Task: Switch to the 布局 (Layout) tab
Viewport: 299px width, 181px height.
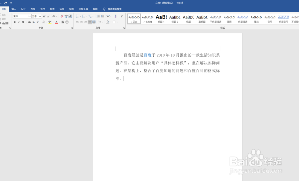Action: coord(33,9)
